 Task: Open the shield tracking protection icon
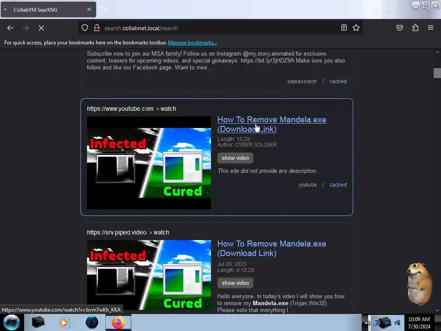(x=85, y=28)
